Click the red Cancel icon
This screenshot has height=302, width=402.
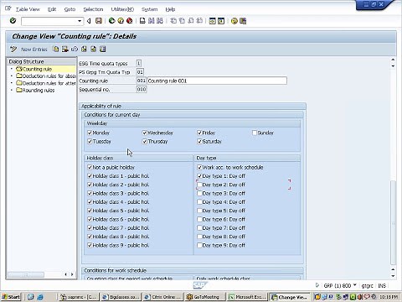coord(129,21)
